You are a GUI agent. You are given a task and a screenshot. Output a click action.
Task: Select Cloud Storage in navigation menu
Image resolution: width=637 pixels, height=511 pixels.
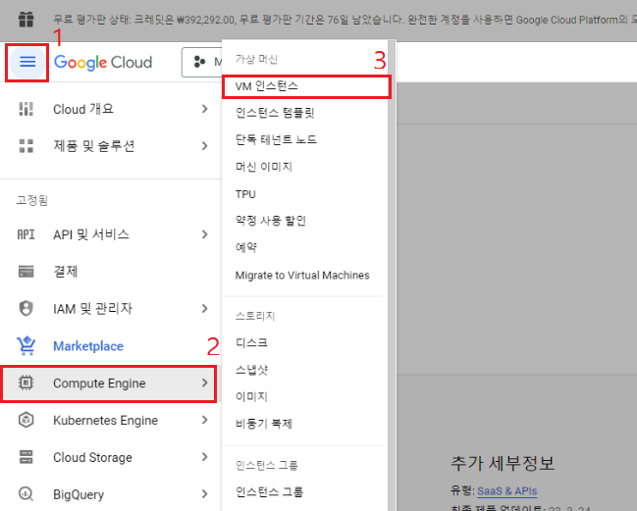[110, 457]
